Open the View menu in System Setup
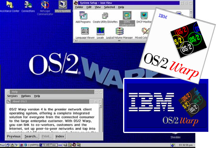This screenshot has width=219, height=148. pos(97,7)
